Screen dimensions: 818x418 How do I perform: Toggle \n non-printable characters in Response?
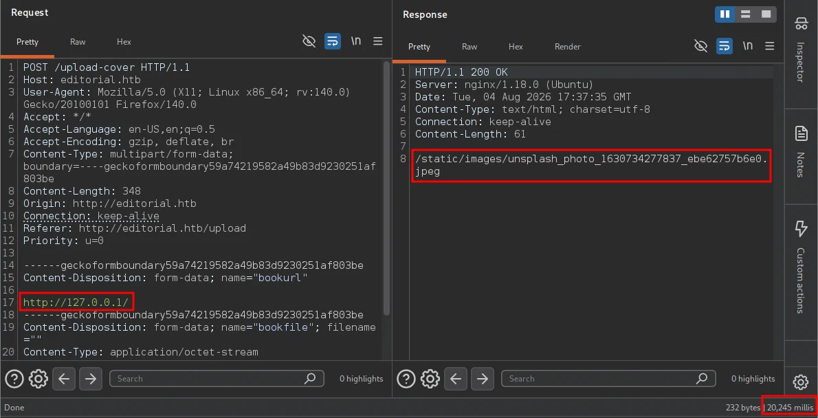point(748,46)
